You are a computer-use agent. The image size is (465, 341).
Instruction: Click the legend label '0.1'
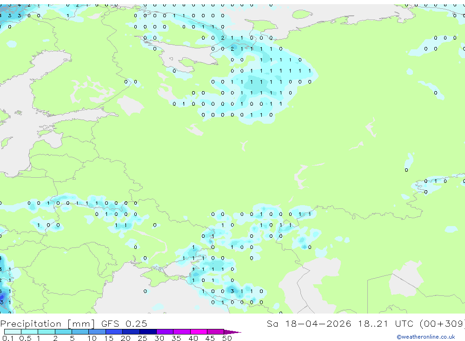[x=8, y=338]
